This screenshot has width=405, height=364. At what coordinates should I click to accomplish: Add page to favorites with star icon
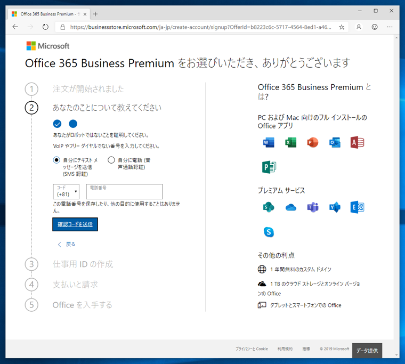click(342, 27)
